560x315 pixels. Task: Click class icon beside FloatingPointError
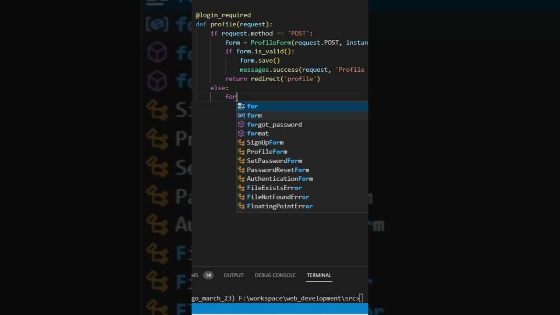241,206
